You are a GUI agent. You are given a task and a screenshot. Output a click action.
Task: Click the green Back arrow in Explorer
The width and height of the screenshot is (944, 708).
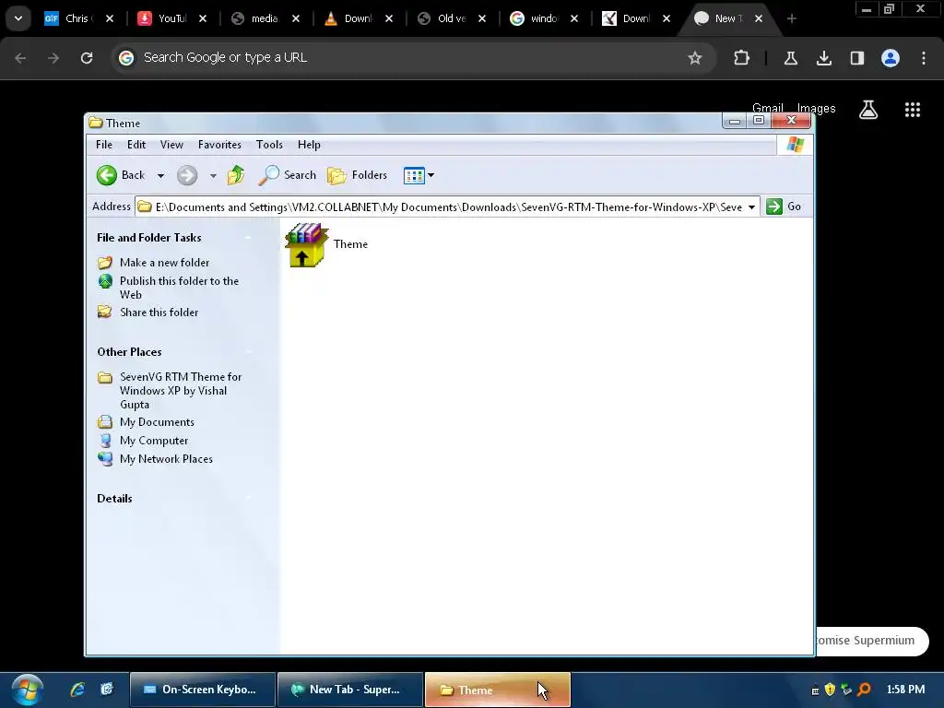107,175
